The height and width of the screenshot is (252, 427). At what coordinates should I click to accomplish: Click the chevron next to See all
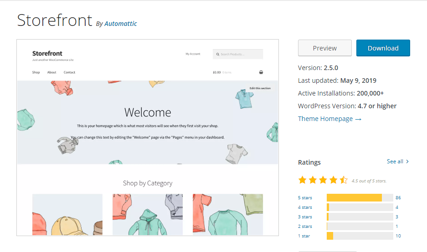(x=407, y=161)
